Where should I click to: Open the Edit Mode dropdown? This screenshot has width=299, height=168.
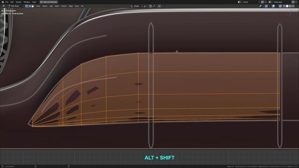click(16, 6)
